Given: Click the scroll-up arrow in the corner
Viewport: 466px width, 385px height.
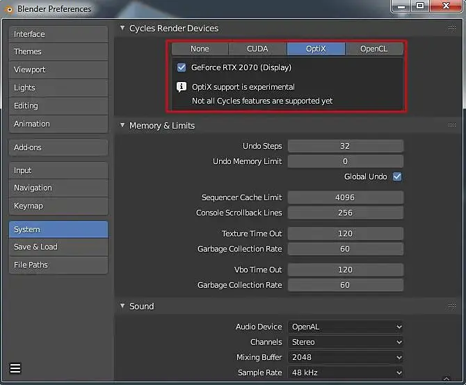Looking at the screenshot, I should click(447, 379).
